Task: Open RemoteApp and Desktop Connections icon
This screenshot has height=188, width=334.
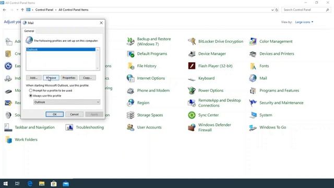Action: point(192,103)
